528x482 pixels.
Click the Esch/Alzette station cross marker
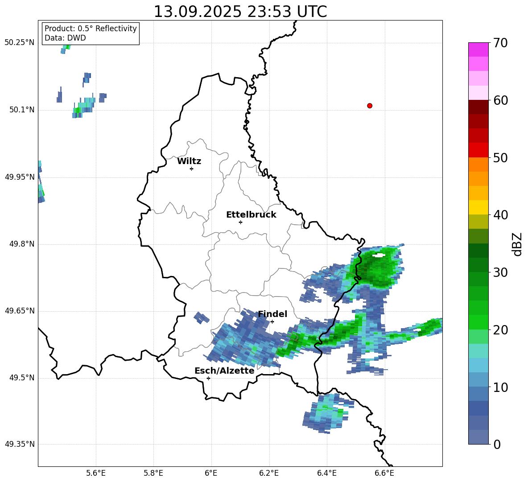[208, 378]
